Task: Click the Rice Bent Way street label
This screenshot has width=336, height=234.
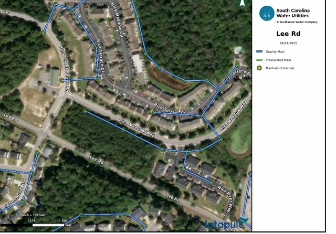Action: coord(225,199)
